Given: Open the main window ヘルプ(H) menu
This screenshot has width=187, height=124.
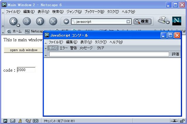Looking at the screenshot, I should coord(128,12).
